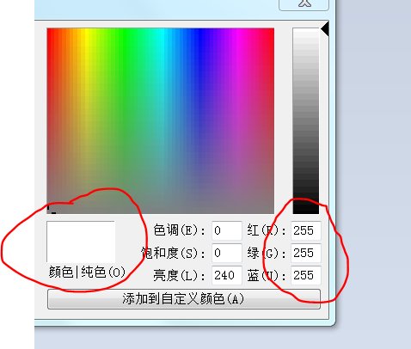
Task: Click the white 颜色|纯色 preview swatch
Action: point(81,242)
